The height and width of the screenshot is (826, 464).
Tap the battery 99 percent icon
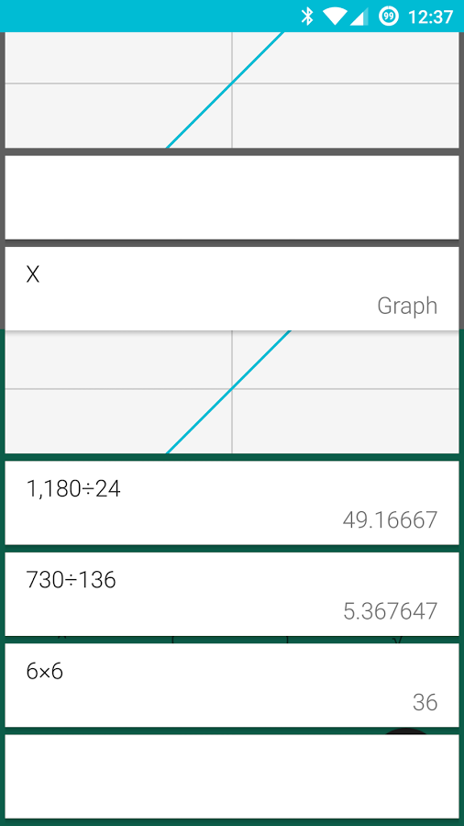pyautogui.click(x=389, y=17)
